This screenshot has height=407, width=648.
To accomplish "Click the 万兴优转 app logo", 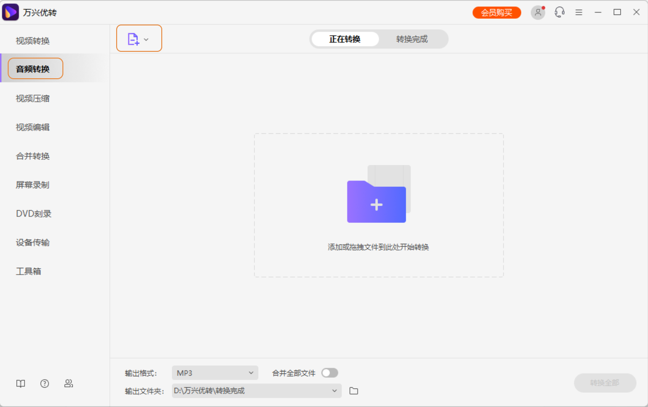I will (11, 12).
